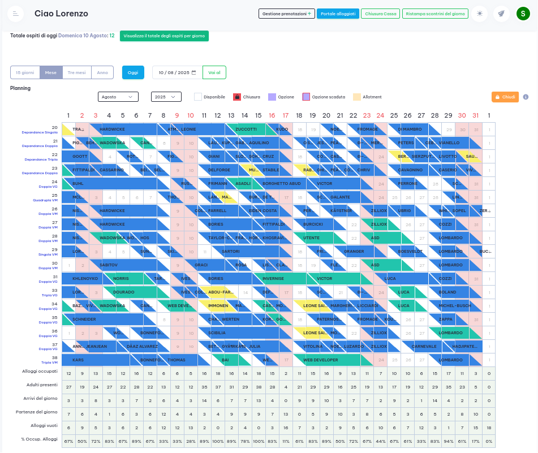The image size is (538, 453).
Task: Click the orange Chiudi lock button
Action: (505, 97)
